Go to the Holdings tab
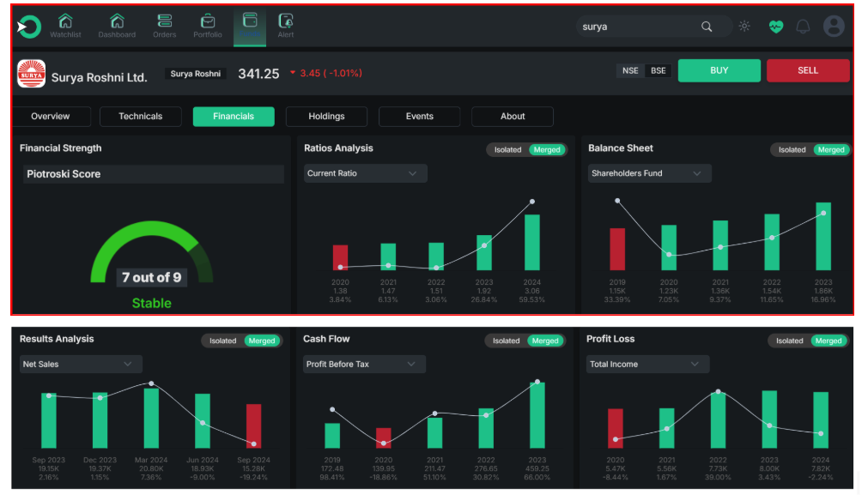 tap(326, 116)
